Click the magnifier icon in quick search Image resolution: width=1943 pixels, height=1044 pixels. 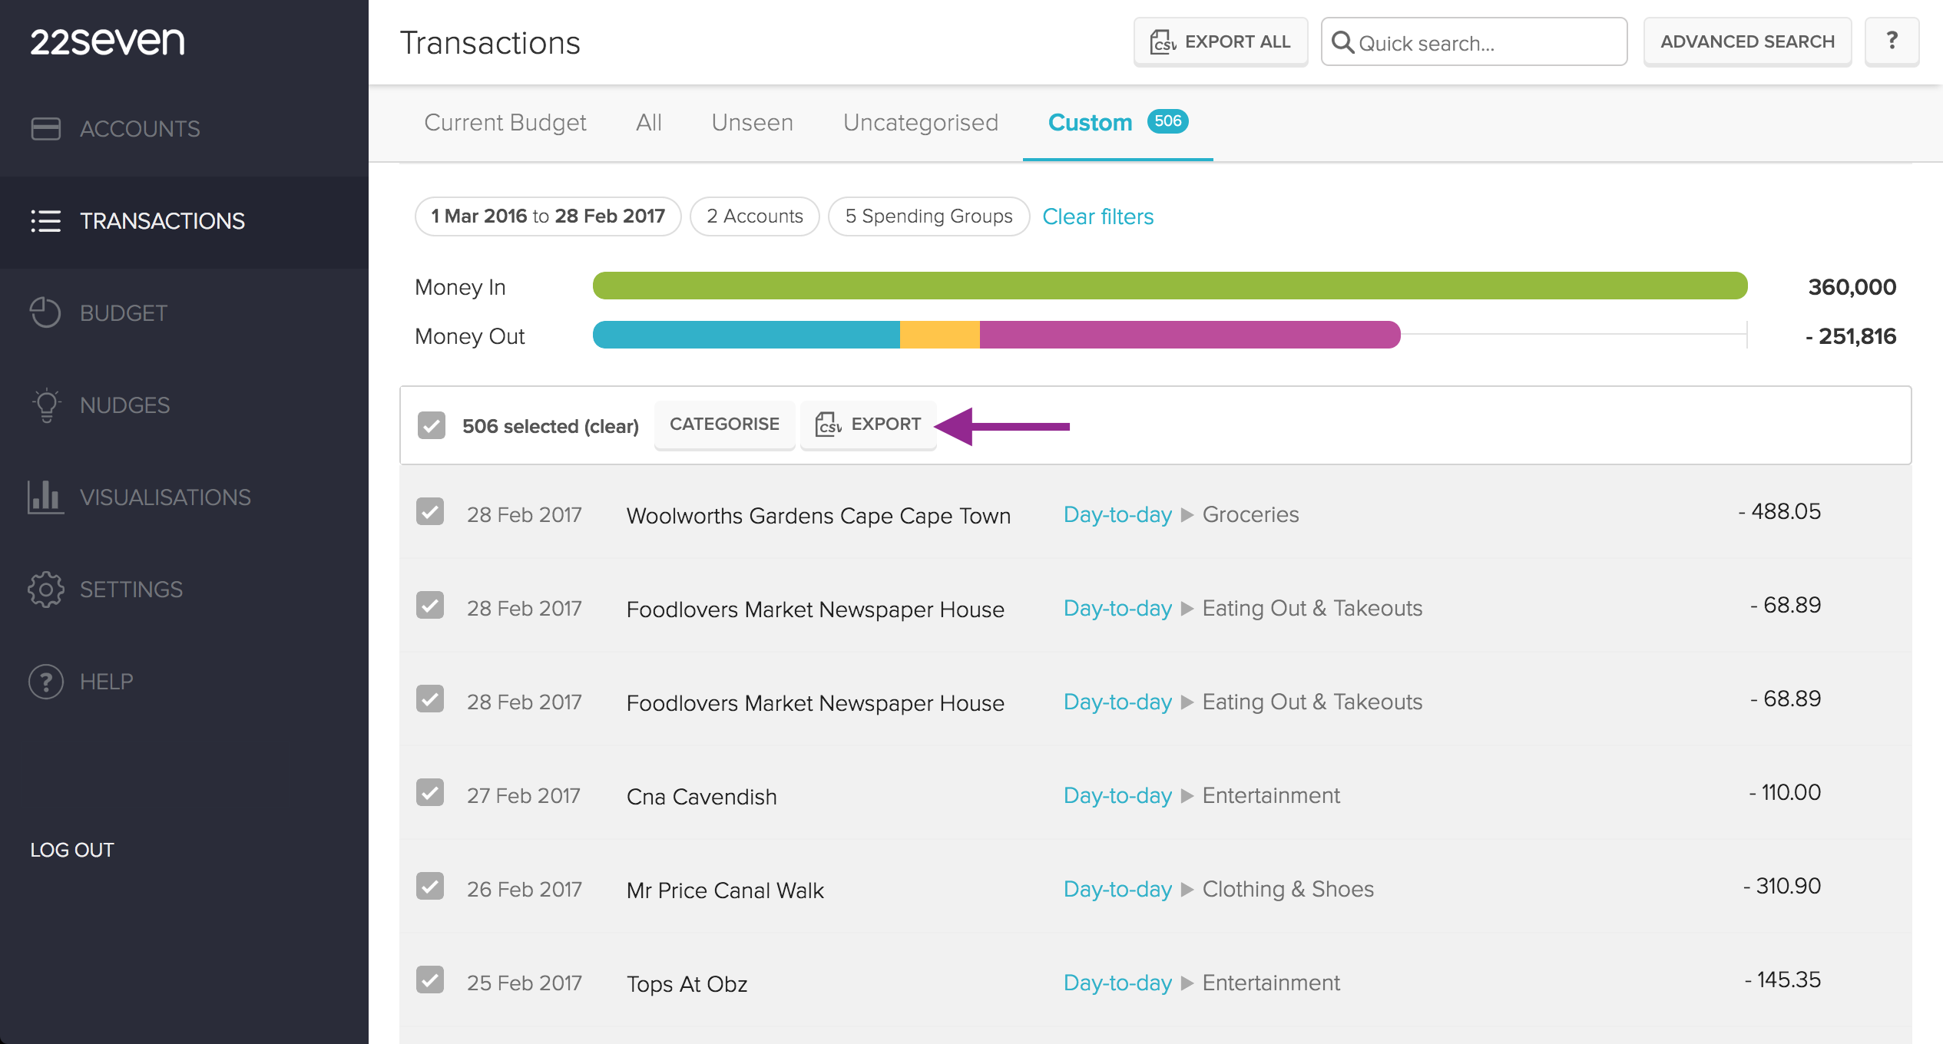coord(1342,42)
